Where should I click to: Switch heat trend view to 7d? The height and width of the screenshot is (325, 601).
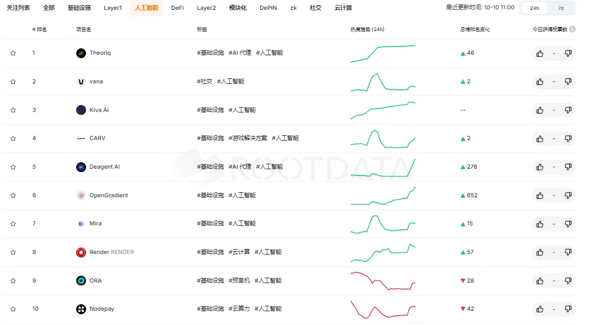561,8
